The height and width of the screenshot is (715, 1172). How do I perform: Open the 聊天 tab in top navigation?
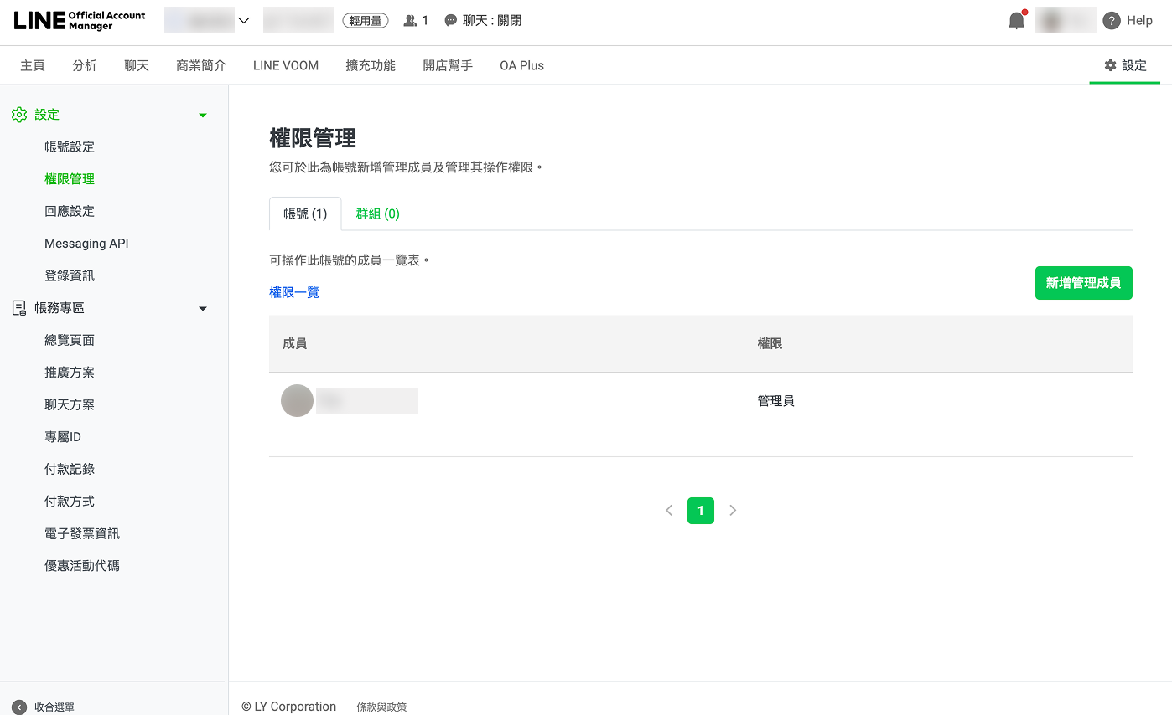coord(137,65)
